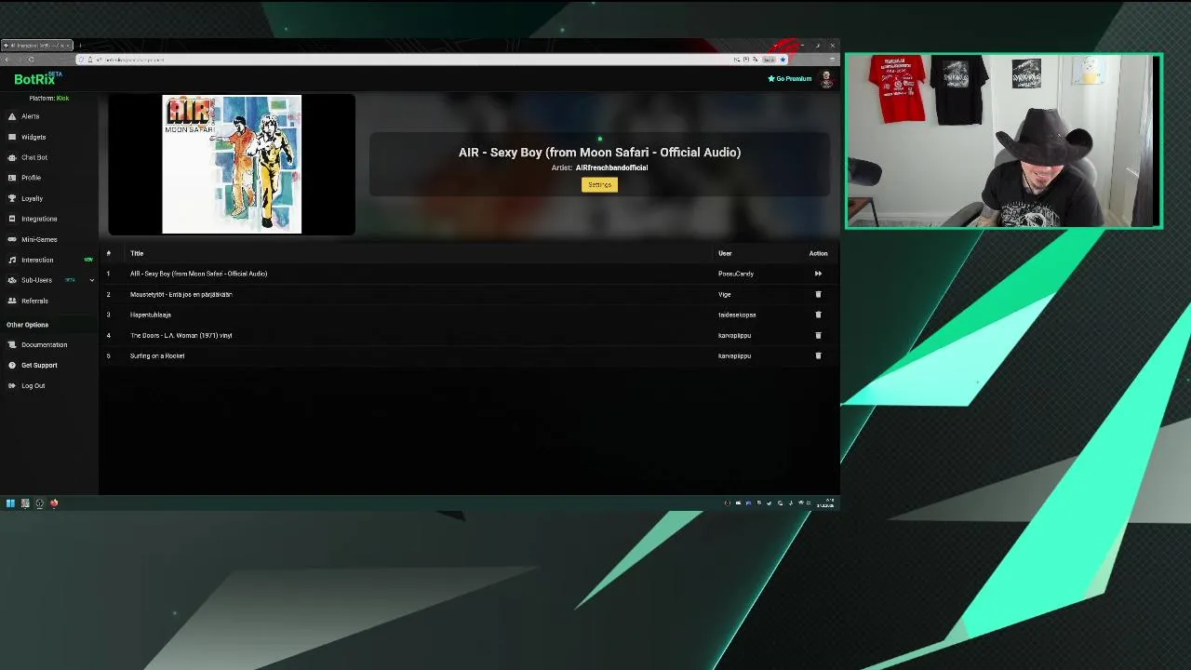Viewport: 1191px width, 670px height.
Task: Select the Surfing on a Rocket title
Action: pyautogui.click(x=157, y=355)
